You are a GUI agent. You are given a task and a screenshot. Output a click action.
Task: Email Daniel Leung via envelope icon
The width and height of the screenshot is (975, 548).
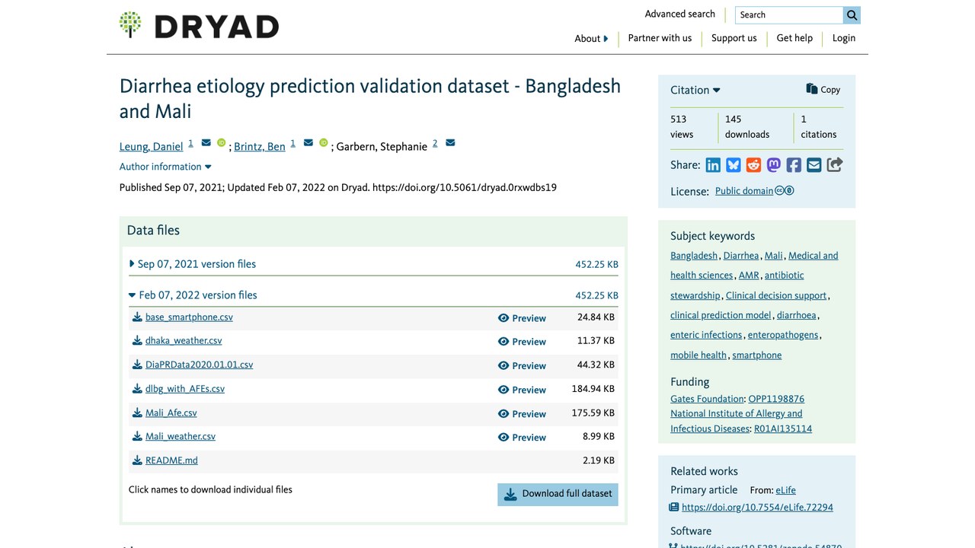[206, 143]
